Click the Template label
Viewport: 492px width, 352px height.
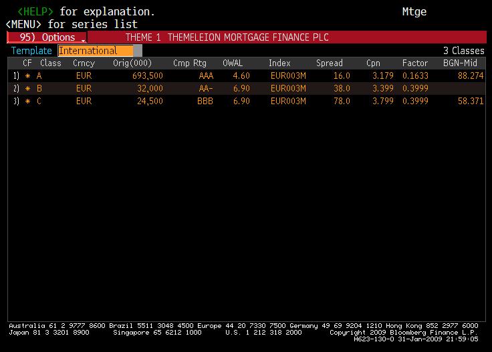click(31, 51)
